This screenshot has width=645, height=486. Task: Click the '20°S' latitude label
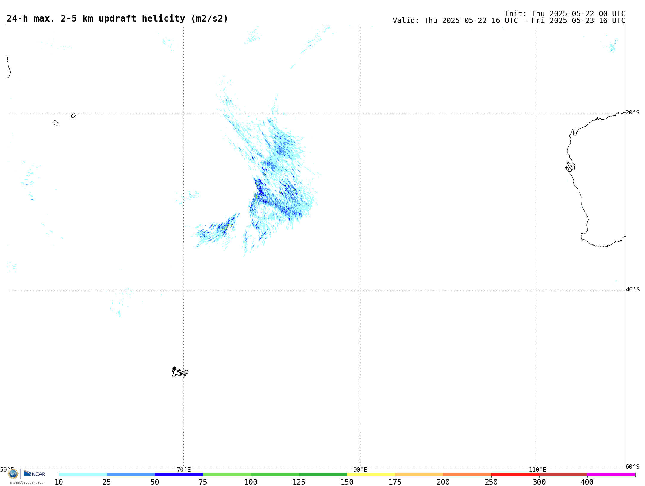click(x=632, y=113)
